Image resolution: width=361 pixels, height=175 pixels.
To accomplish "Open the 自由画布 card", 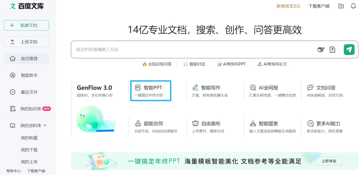I will [208, 127].
